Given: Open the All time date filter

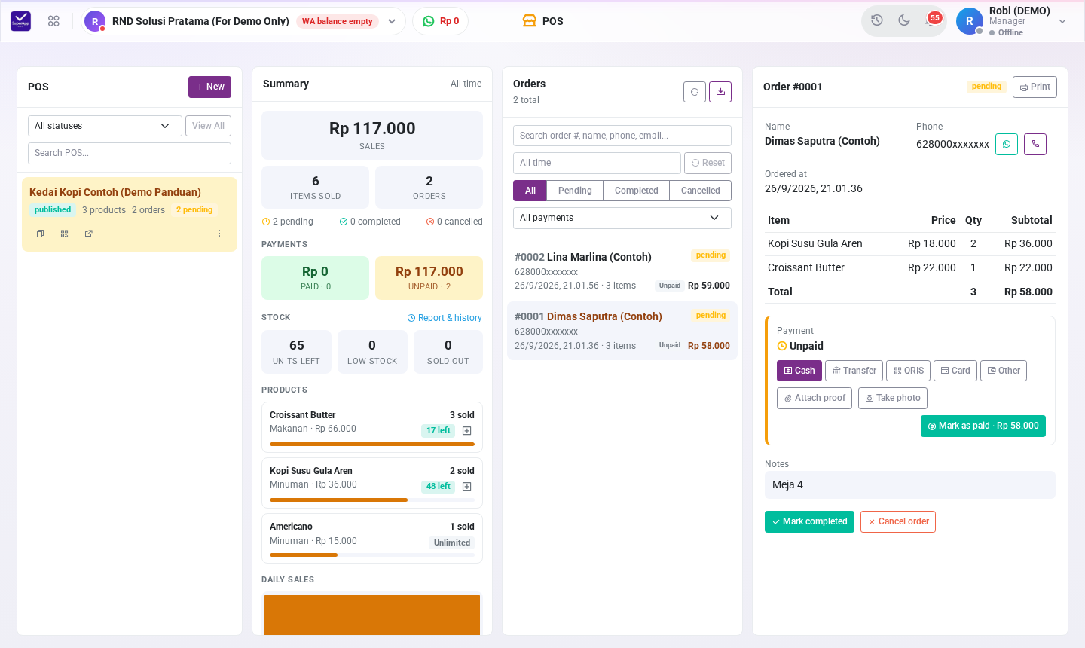Looking at the screenshot, I should [597, 163].
